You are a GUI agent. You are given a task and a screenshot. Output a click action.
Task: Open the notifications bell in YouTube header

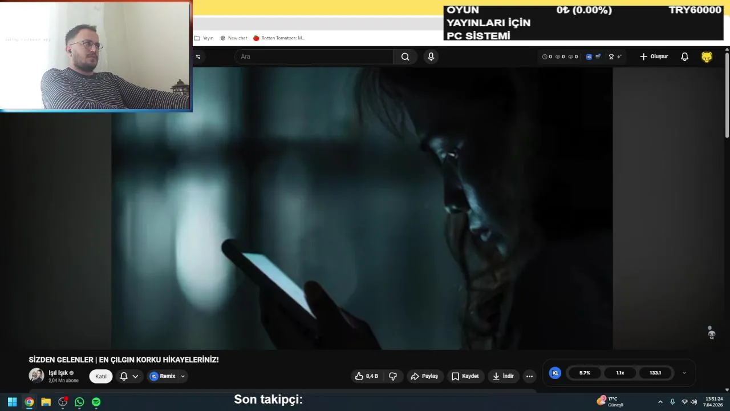click(x=684, y=57)
